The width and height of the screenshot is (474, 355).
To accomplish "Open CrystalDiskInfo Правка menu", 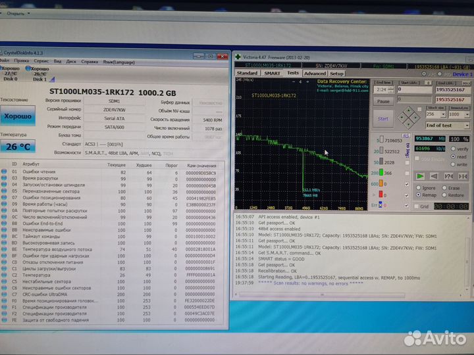I will pyautogui.click(x=22, y=60).
